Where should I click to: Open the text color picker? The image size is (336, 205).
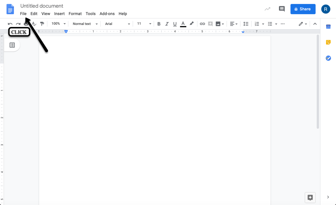183,24
